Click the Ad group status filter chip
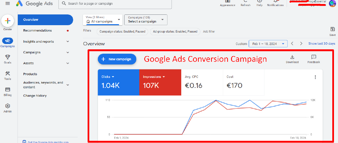The height and width of the screenshot is (143, 338). 175,32
